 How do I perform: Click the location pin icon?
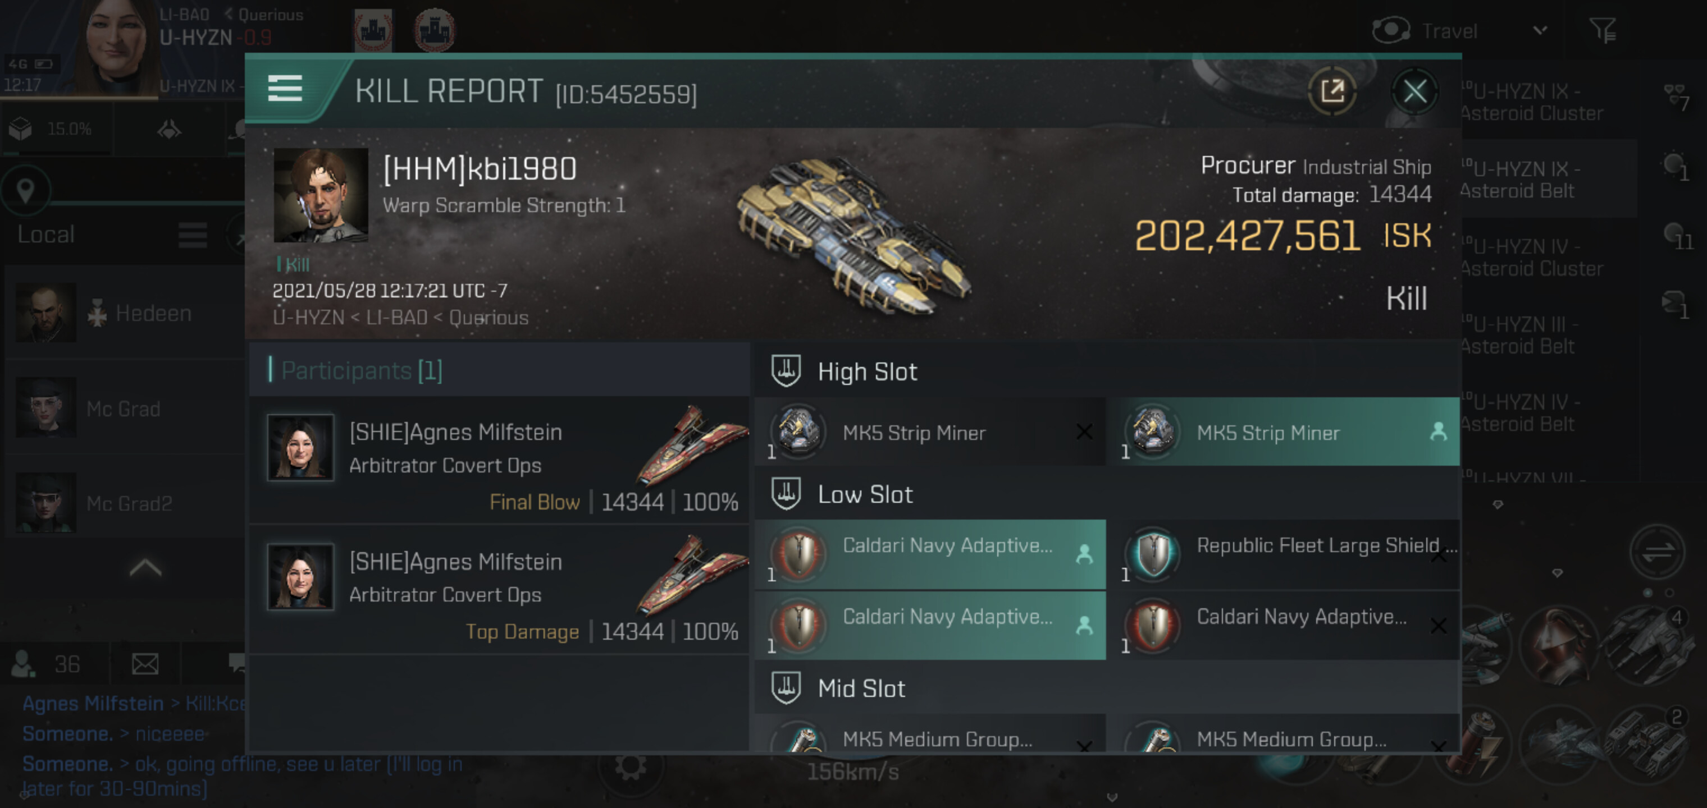pos(26,191)
